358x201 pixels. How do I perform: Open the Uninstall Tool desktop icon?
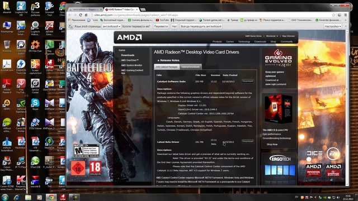pyautogui.click(x=49, y=8)
